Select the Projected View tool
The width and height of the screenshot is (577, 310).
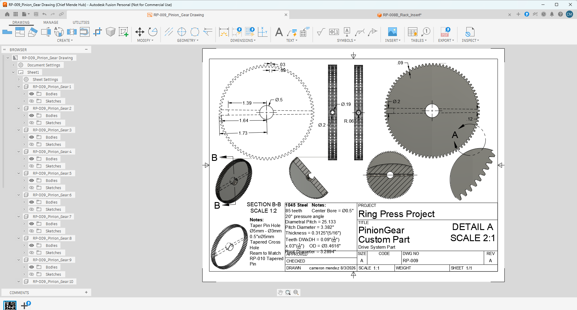click(x=20, y=32)
